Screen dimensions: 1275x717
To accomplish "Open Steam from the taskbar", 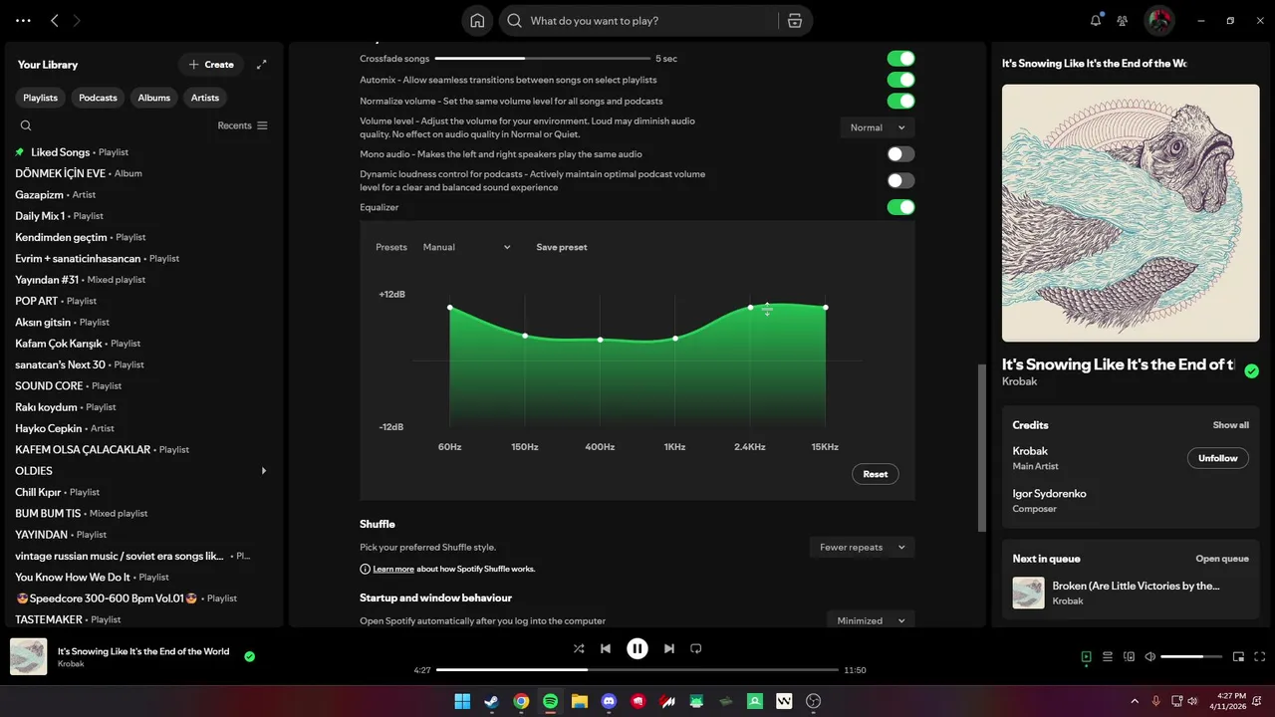I will 491,701.
